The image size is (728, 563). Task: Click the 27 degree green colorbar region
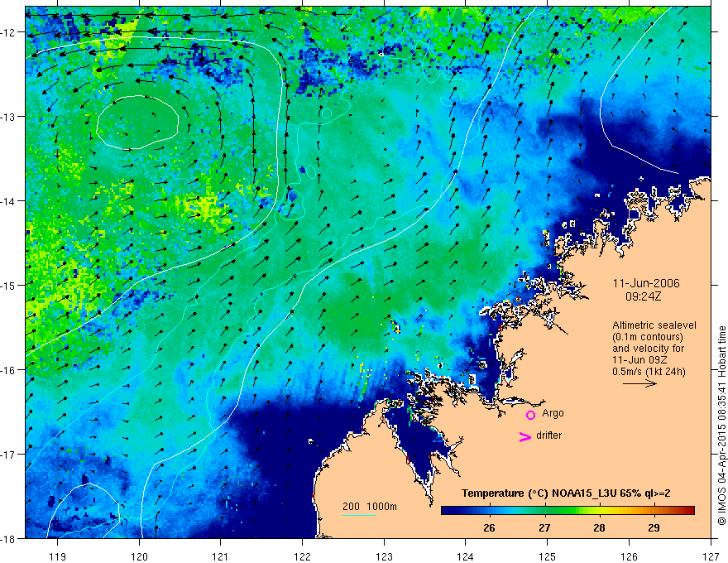click(544, 510)
